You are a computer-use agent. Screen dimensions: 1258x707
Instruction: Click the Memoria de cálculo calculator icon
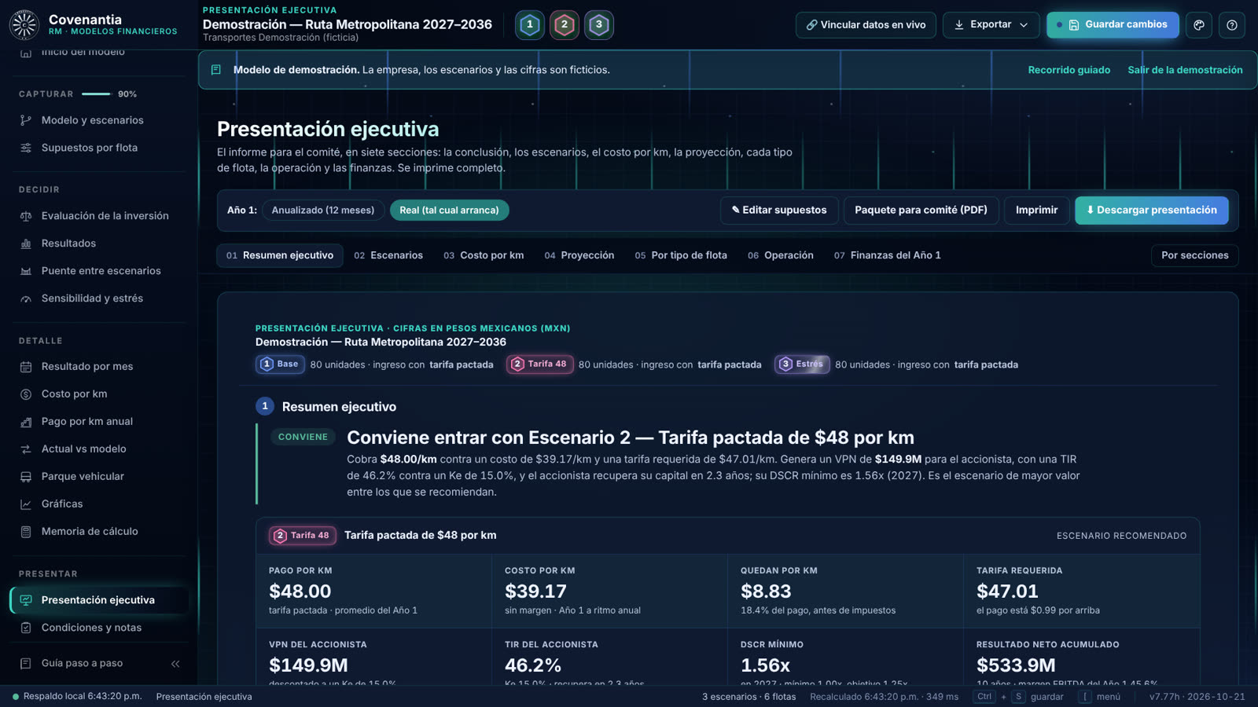(26, 532)
